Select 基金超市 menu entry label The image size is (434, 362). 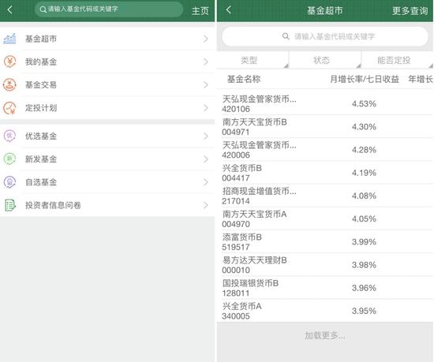[x=41, y=39]
